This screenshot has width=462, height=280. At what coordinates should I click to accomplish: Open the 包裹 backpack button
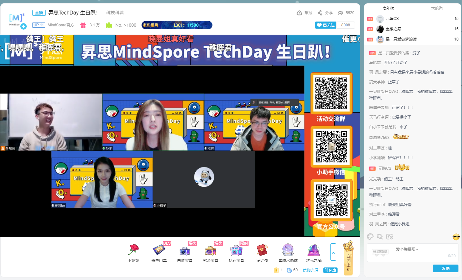click(330, 270)
